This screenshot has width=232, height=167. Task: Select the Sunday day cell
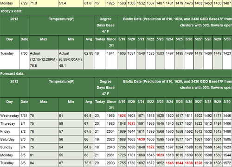(x=10, y=147)
